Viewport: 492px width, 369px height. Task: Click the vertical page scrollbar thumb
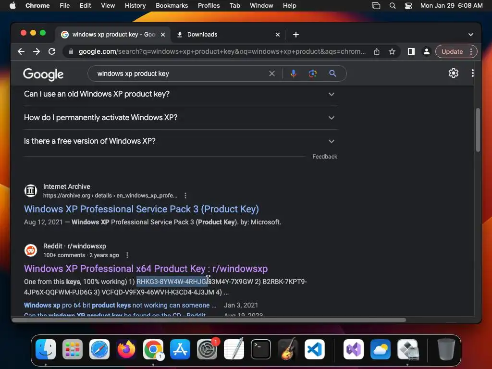coord(478,130)
